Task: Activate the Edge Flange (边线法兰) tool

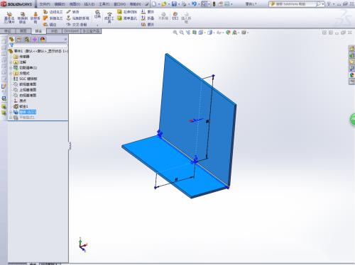Action: pos(53,11)
